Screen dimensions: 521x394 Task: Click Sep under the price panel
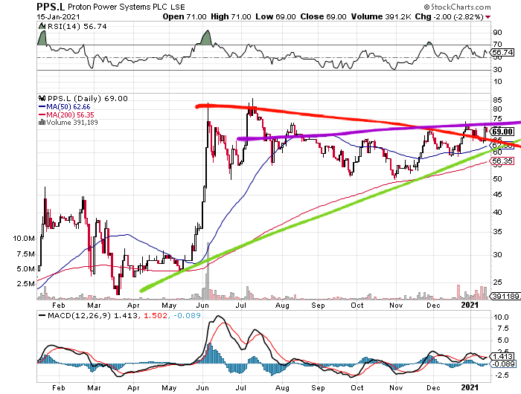coord(318,306)
